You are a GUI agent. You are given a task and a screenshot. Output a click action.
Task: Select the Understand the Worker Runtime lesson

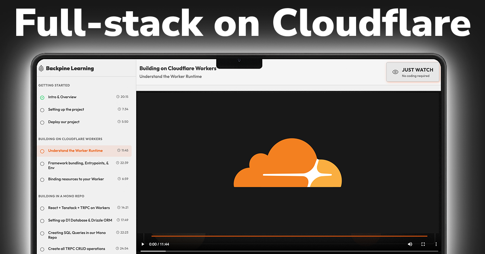click(x=84, y=151)
